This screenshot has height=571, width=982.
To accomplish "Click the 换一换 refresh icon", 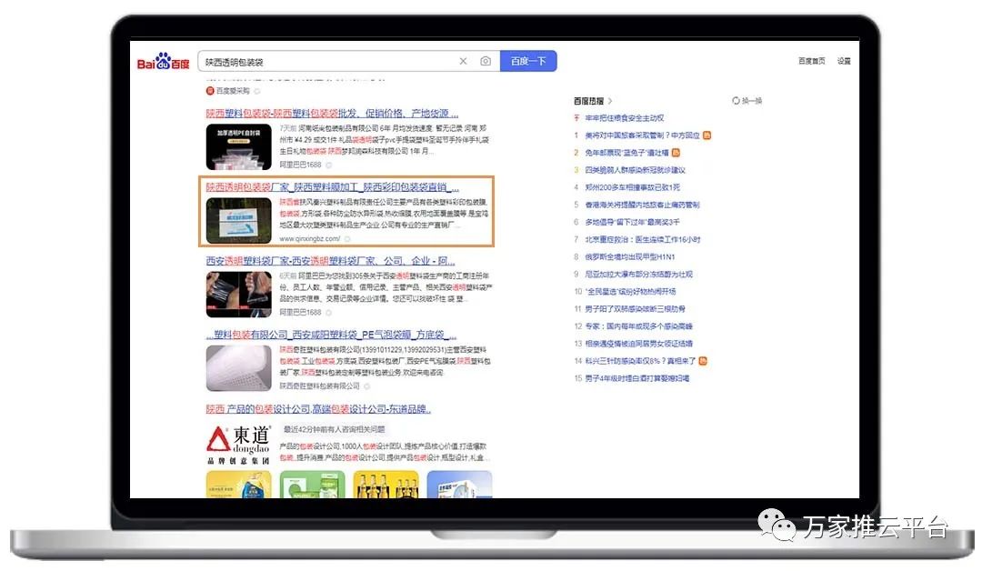I will (736, 101).
